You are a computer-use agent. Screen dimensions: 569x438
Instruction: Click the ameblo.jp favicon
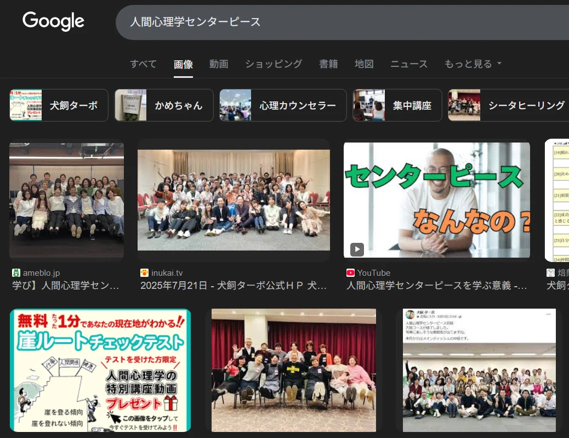point(16,273)
